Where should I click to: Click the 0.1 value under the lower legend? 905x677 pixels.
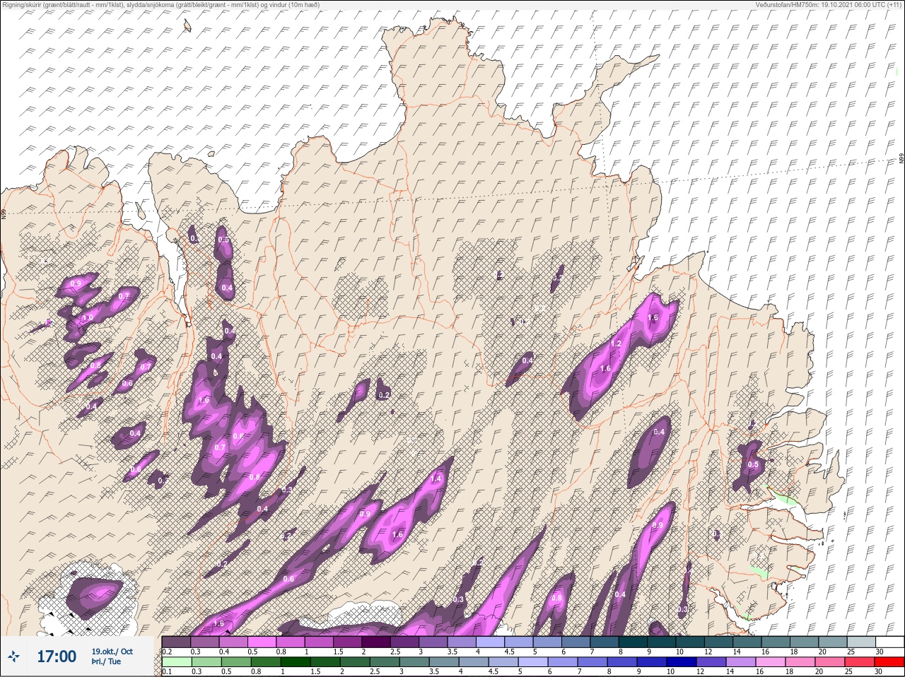tap(166, 672)
